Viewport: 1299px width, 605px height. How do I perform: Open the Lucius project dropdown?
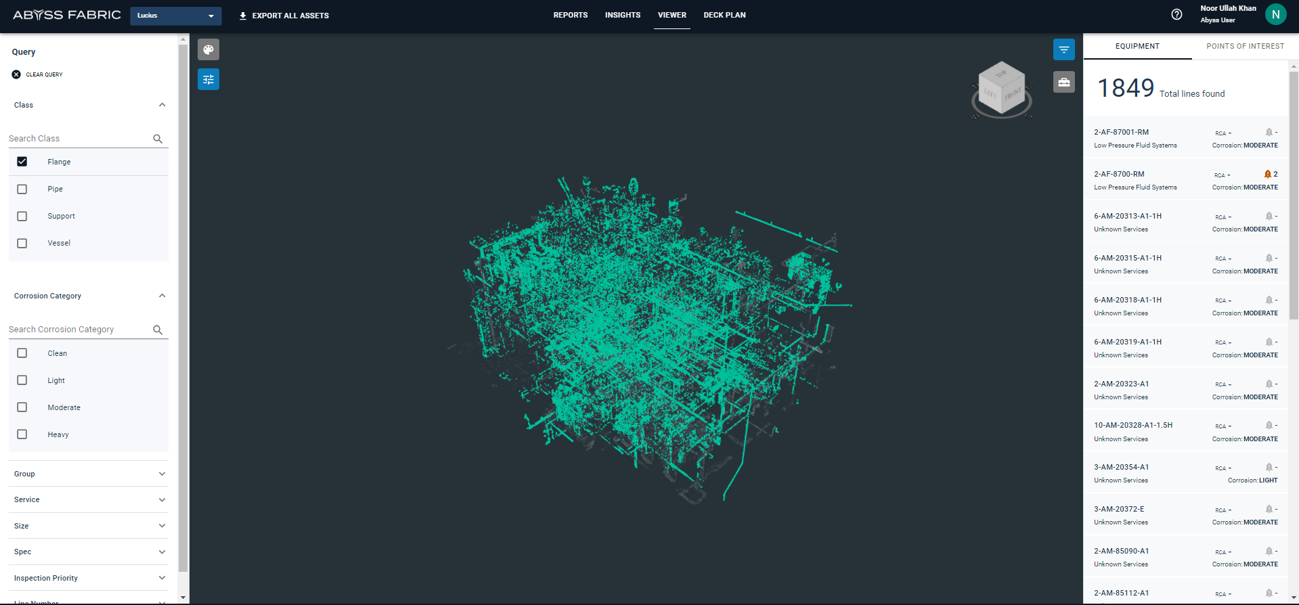click(x=175, y=16)
